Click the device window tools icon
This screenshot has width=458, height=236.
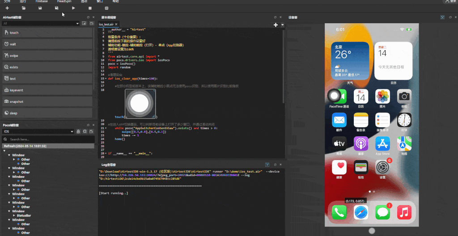442,17
